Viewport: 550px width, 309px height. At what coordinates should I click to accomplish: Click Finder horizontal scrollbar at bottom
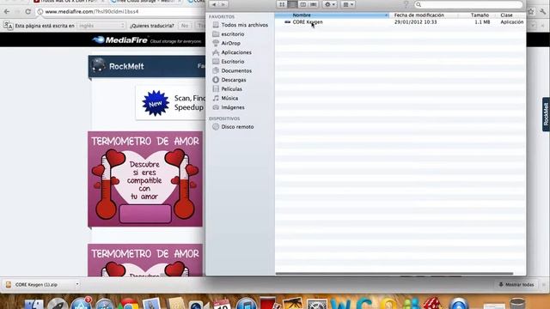coord(394,274)
